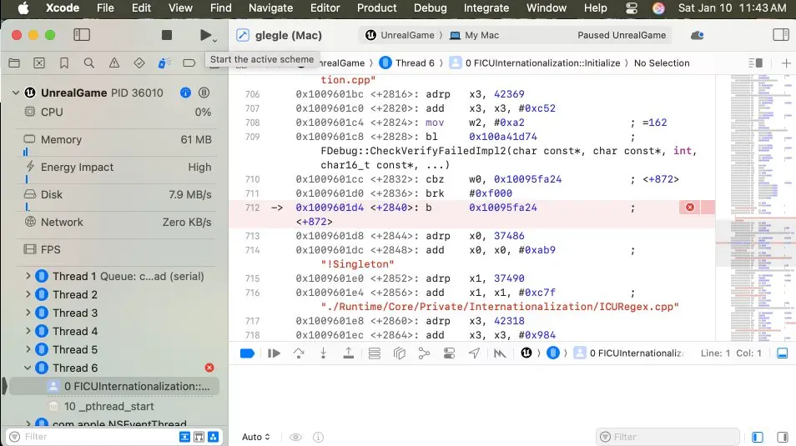Click the Step Over debug icon
The width and height of the screenshot is (796, 446).
(x=299, y=353)
